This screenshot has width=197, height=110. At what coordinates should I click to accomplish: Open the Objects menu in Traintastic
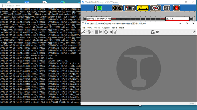tap(106, 28)
